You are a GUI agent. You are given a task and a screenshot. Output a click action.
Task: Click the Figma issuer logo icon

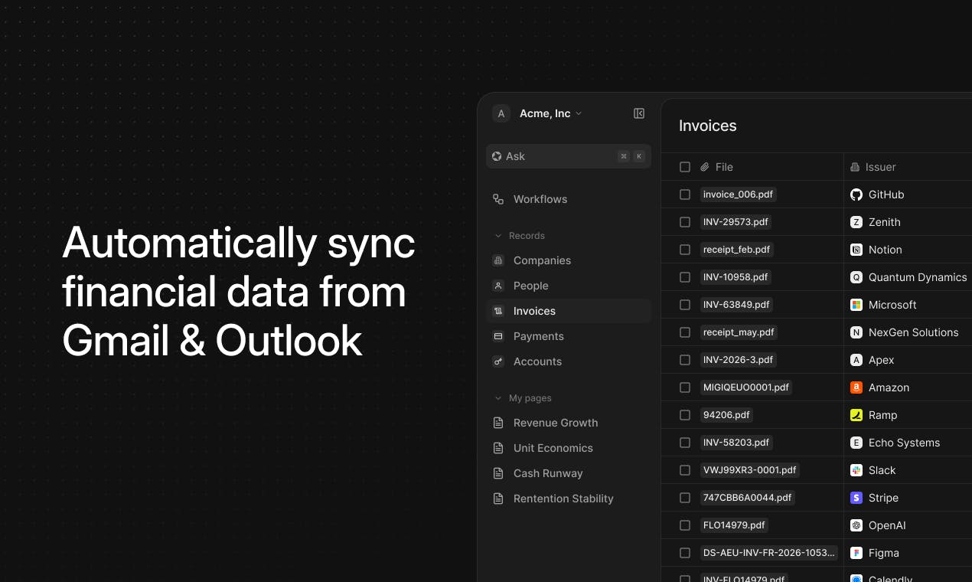pyautogui.click(x=856, y=553)
